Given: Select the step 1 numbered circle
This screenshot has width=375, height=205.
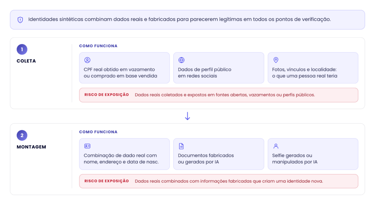Looking at the screenshot, I should tap(22, 49).
